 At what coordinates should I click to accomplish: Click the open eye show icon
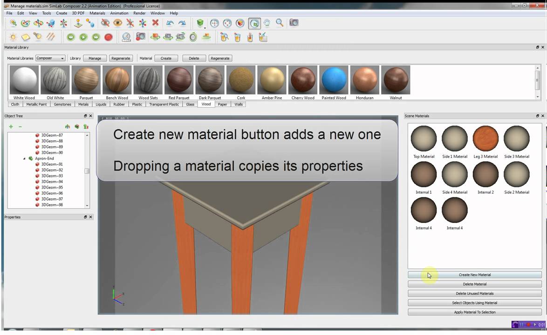[117, 23]
